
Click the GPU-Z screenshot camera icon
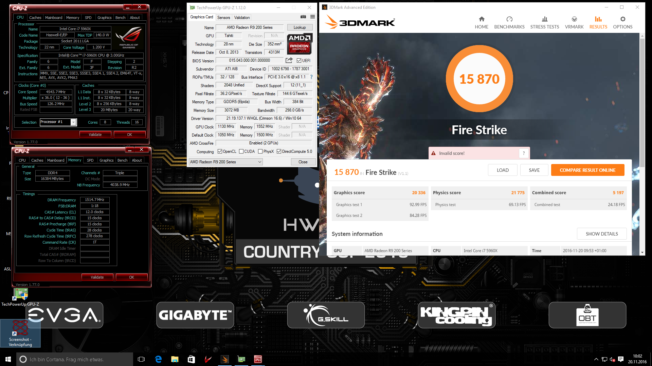pos(303,17)
